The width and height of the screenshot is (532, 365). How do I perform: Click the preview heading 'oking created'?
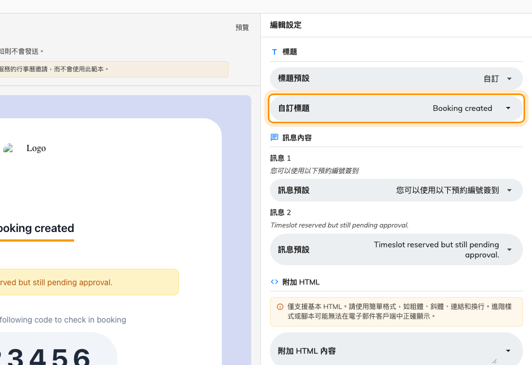click(37, 228)
